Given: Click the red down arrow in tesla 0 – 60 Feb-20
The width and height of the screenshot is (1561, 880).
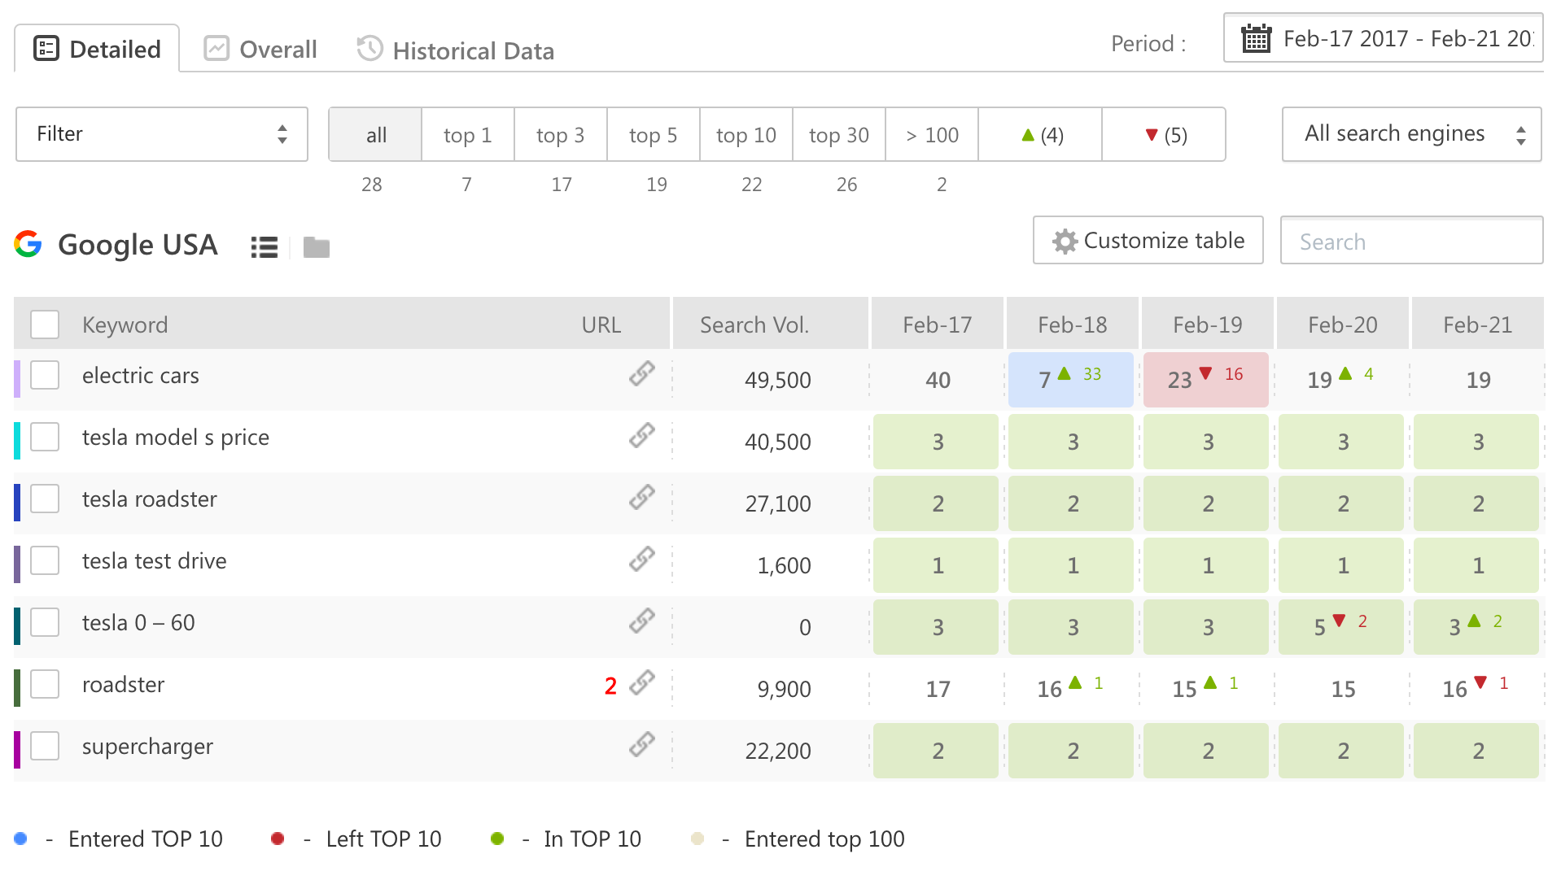Looking at the screenshot, I should (1339, 621).
